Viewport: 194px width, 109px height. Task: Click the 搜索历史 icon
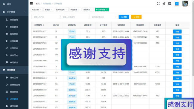(x=7, y=55)
